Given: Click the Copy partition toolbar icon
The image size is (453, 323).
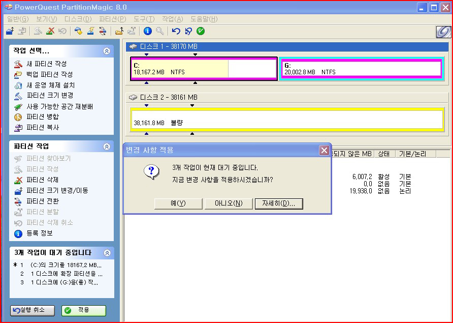Looking at the screenshot, I should (x=22, y=31).
